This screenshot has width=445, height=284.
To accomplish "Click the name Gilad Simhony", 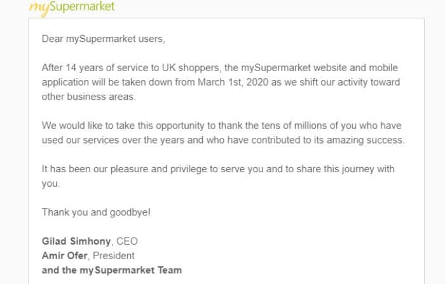I will pos(76,241).
